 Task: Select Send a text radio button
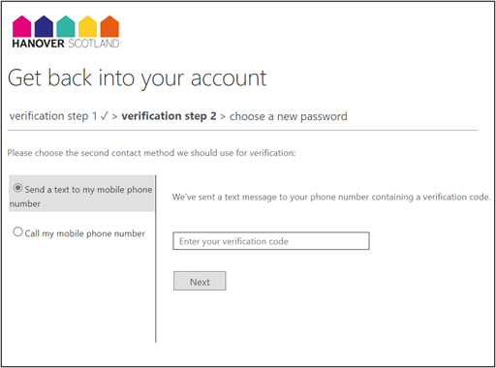[x=18, y=188]
